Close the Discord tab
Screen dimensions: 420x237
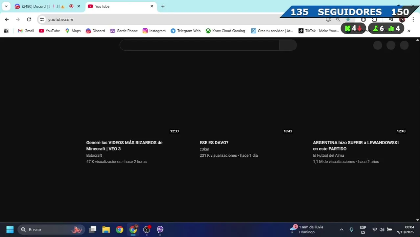pos(79,6)
